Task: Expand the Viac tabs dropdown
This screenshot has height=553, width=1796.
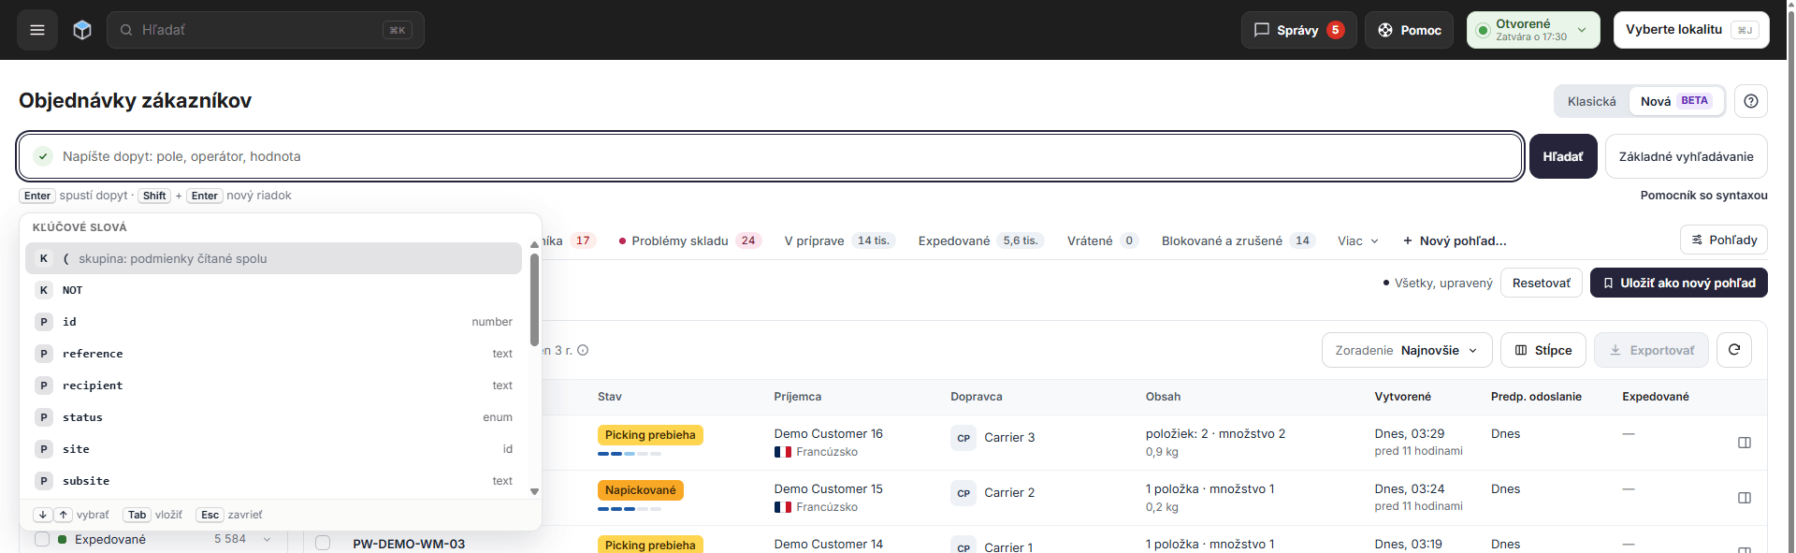Action: tap(1357, 240)
